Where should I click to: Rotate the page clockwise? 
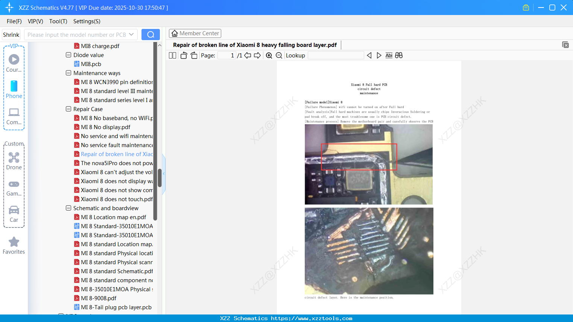(194, 56)
